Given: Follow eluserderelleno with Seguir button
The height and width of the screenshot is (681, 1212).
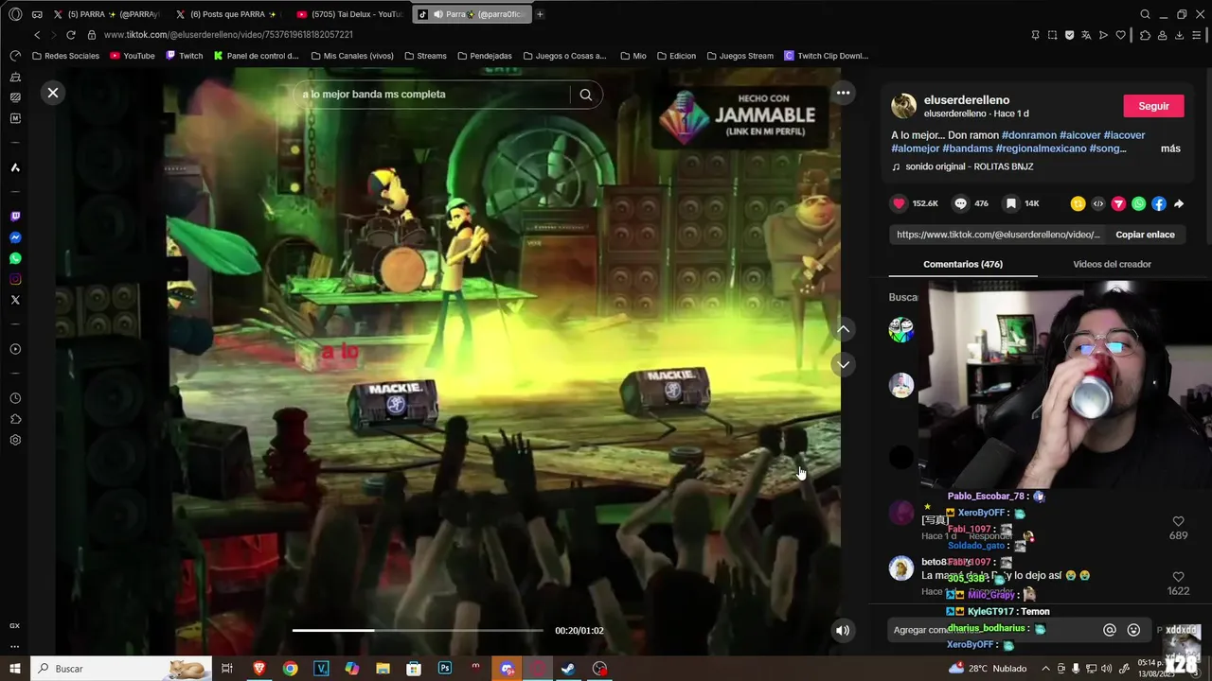Looking at the screenshot, I should (1153, 106).
